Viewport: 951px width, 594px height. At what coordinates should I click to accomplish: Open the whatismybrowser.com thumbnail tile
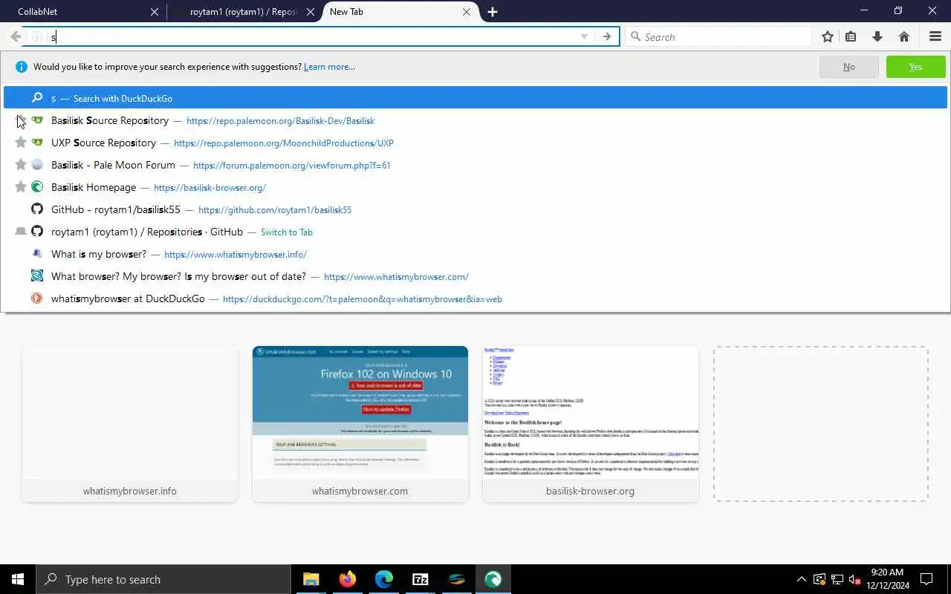[x=360, y=424]
